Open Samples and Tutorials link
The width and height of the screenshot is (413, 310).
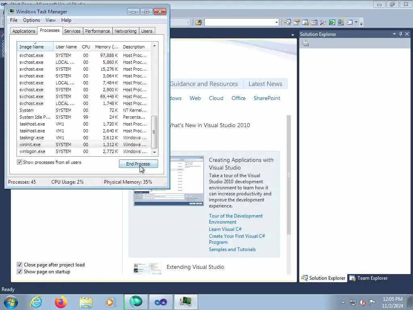(232, 249)
